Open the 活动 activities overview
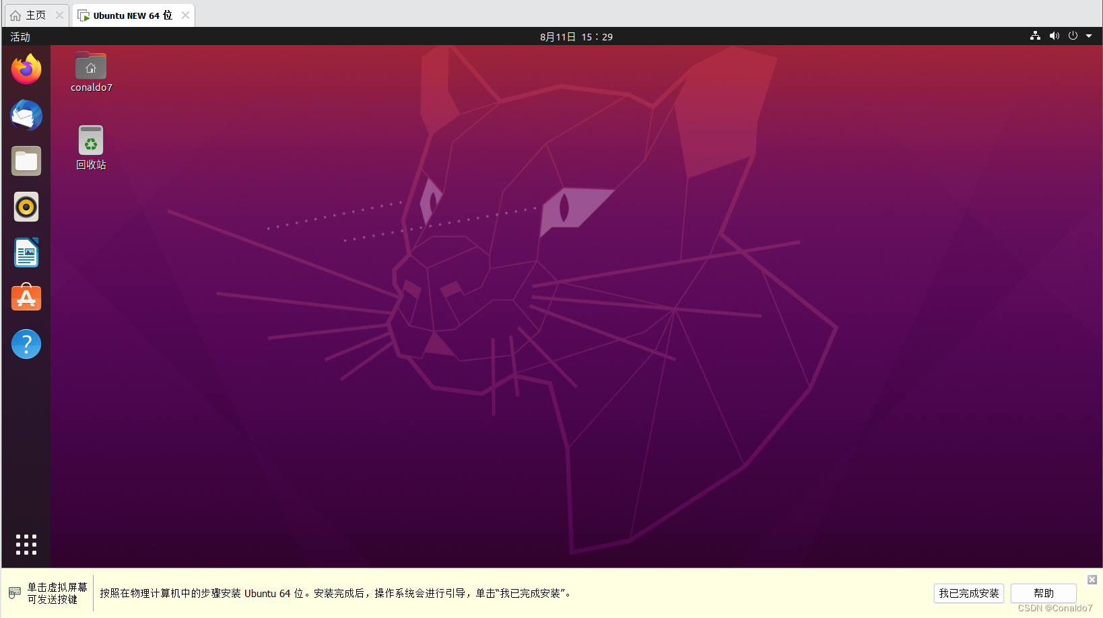 [20, 36]
